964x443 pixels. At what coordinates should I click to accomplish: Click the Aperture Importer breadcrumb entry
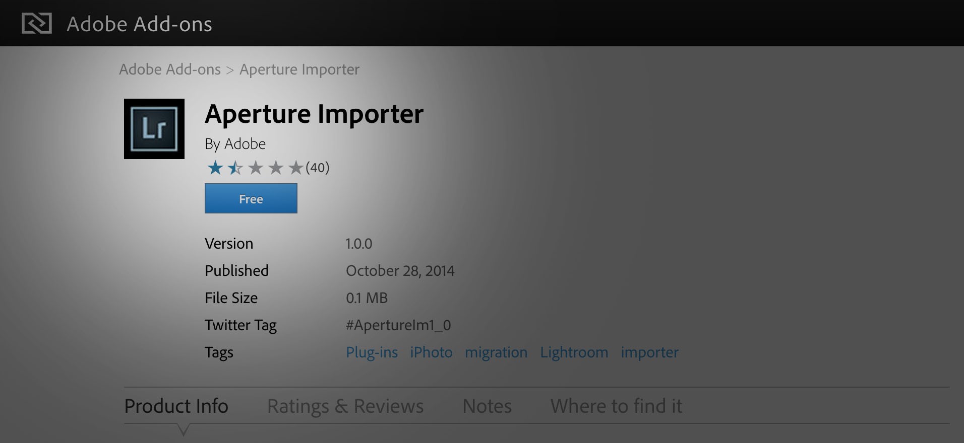point(298,69)
